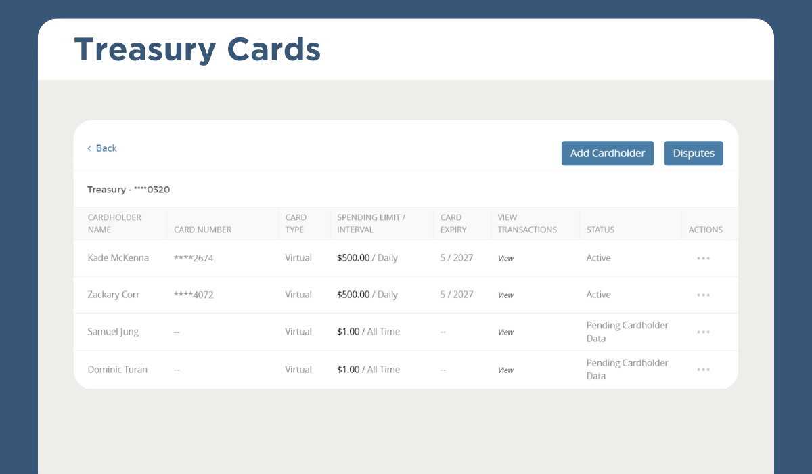Image resolution: width=812 pixels, height=474 pixels.
Task: Open the actions menu for Zackary Corr
Action: [x=703, y=295]
